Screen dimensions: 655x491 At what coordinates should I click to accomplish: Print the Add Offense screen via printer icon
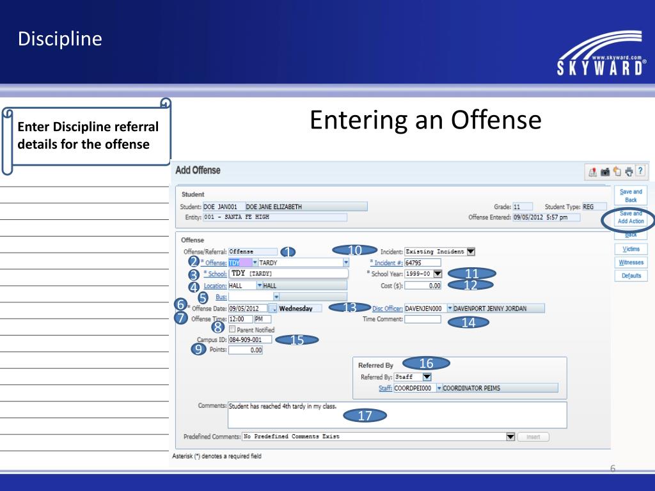[x=629, y=172]
